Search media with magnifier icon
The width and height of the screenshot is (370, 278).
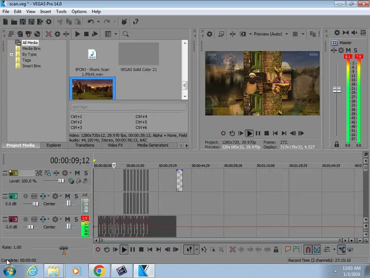click(125, 34)
